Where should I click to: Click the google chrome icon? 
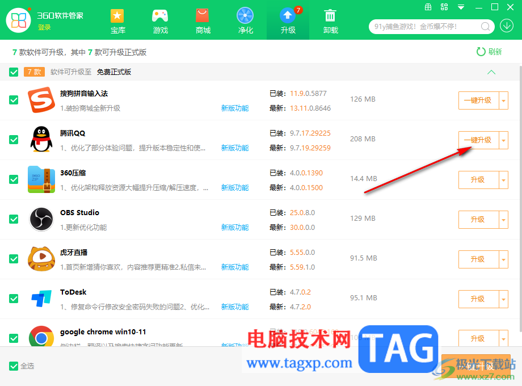pyautogui.click(x=41, y=337)
